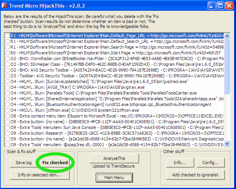Check the SSVHelper Class BHO checkbox
The width and height of the screenshot is (236, 189).
click(x=7, y=64)
